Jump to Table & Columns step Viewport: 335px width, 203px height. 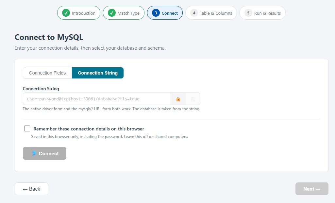point(211,13)
